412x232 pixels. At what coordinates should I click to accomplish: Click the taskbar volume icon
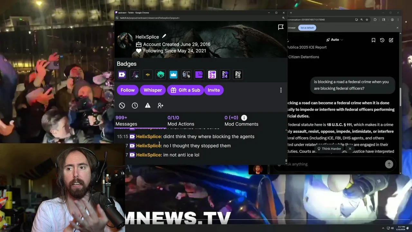pos(392,228)
